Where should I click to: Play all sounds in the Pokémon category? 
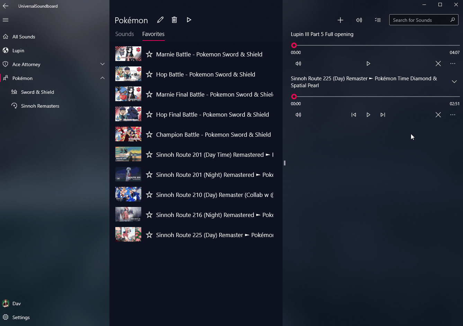pos(189,20)
